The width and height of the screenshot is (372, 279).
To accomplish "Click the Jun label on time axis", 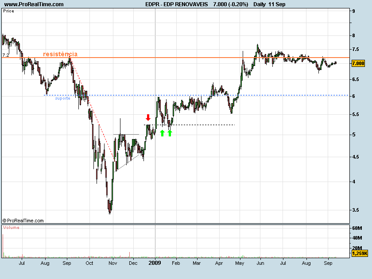I will point(260,263).
